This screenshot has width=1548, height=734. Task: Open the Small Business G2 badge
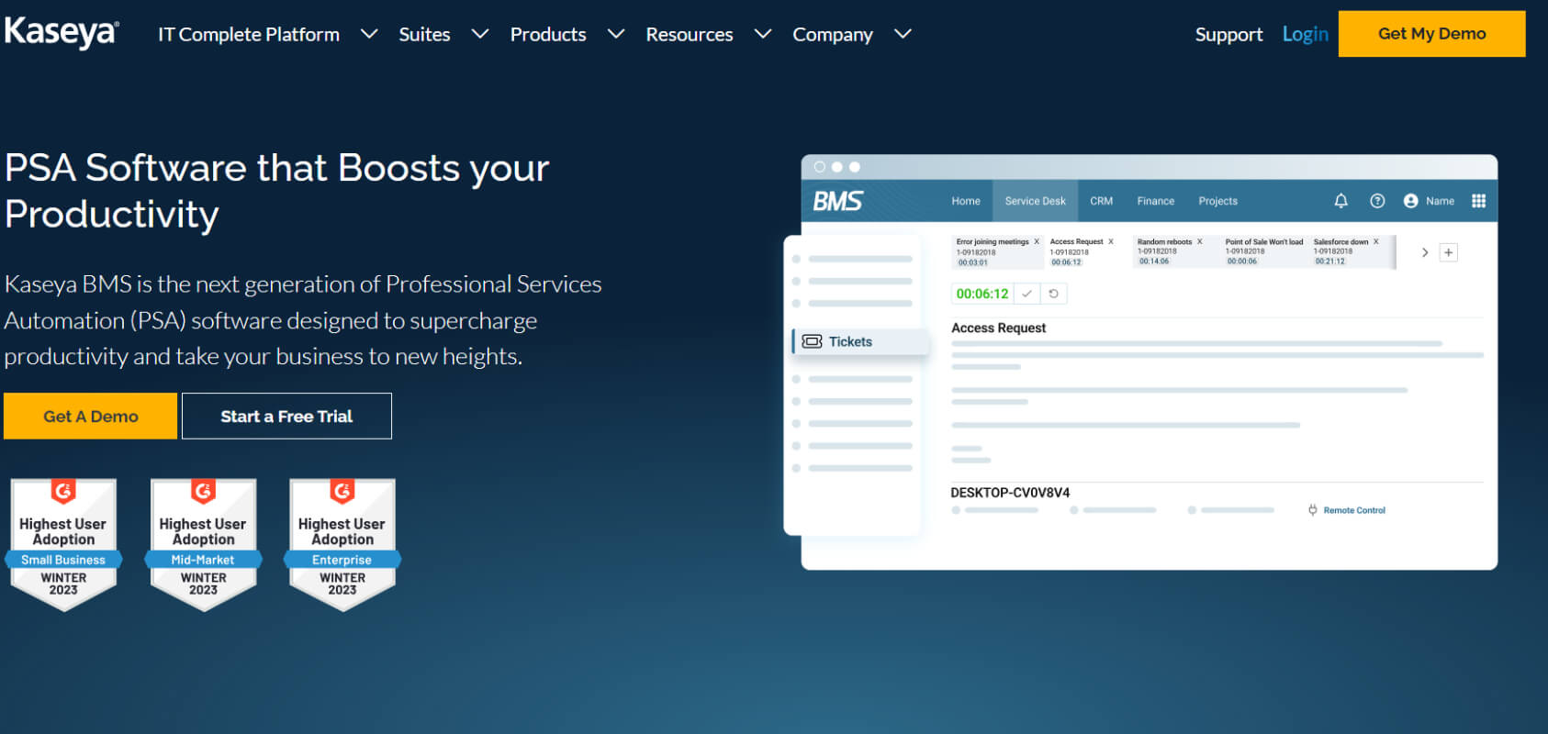click(x=63, y=544)
